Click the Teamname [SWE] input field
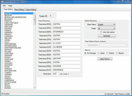132x96 pixels. click(67, 66)
